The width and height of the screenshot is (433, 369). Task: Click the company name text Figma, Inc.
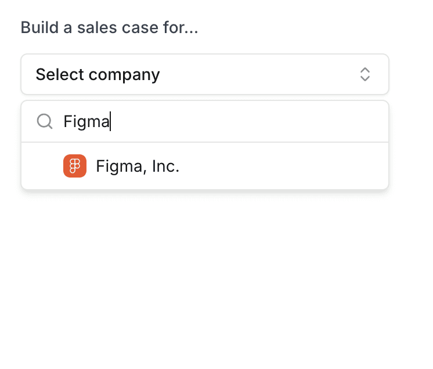138,167
